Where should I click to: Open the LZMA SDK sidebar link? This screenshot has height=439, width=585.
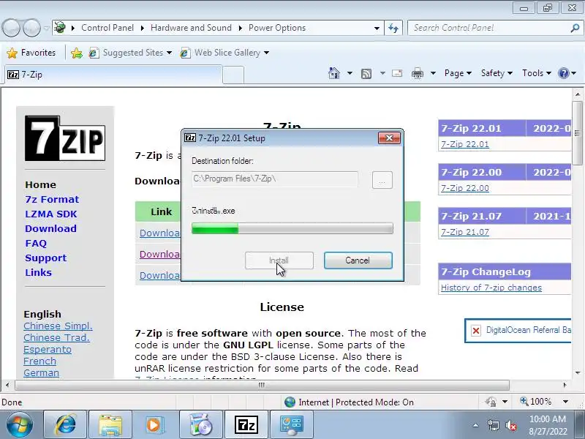[x=50, y=214]
